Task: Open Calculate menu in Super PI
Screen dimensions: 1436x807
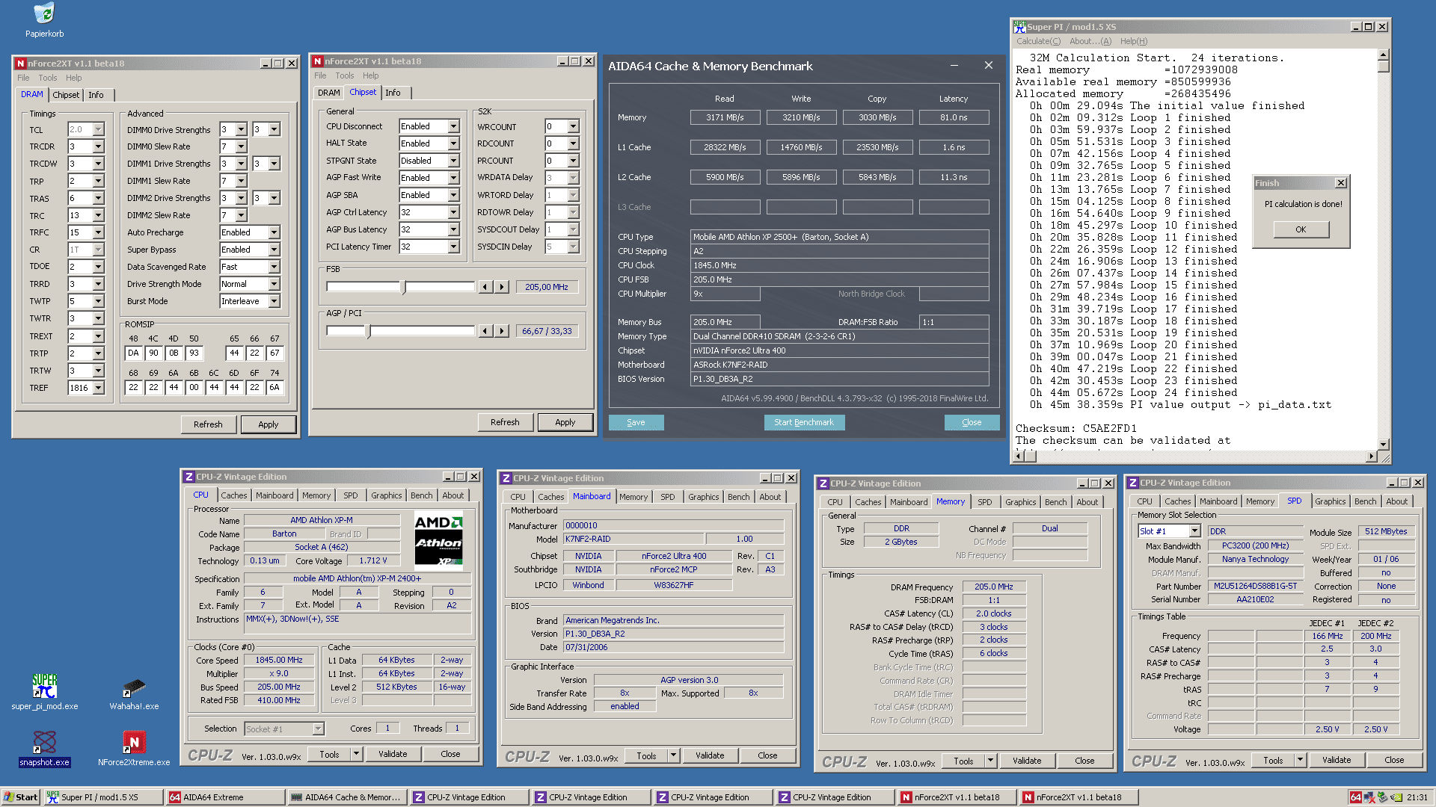Action: pyautogui.click(x=1038, y=42)
